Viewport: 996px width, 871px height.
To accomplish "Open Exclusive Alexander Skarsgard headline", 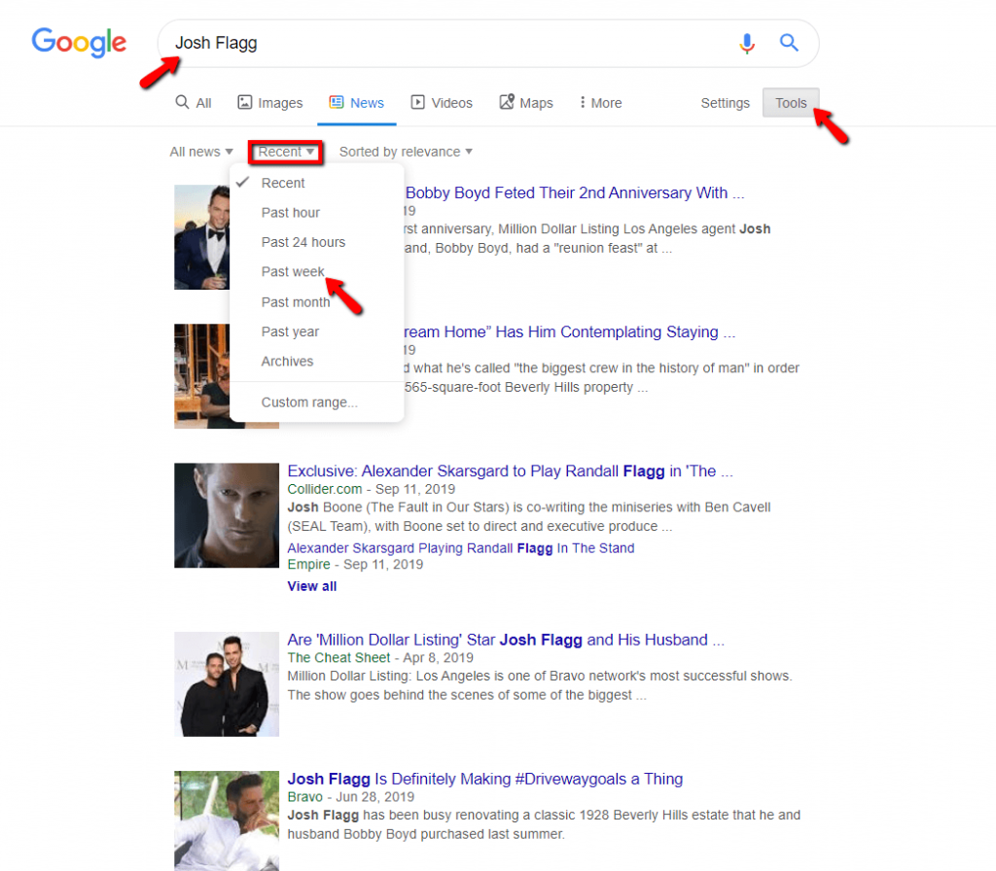I will 510,471.
